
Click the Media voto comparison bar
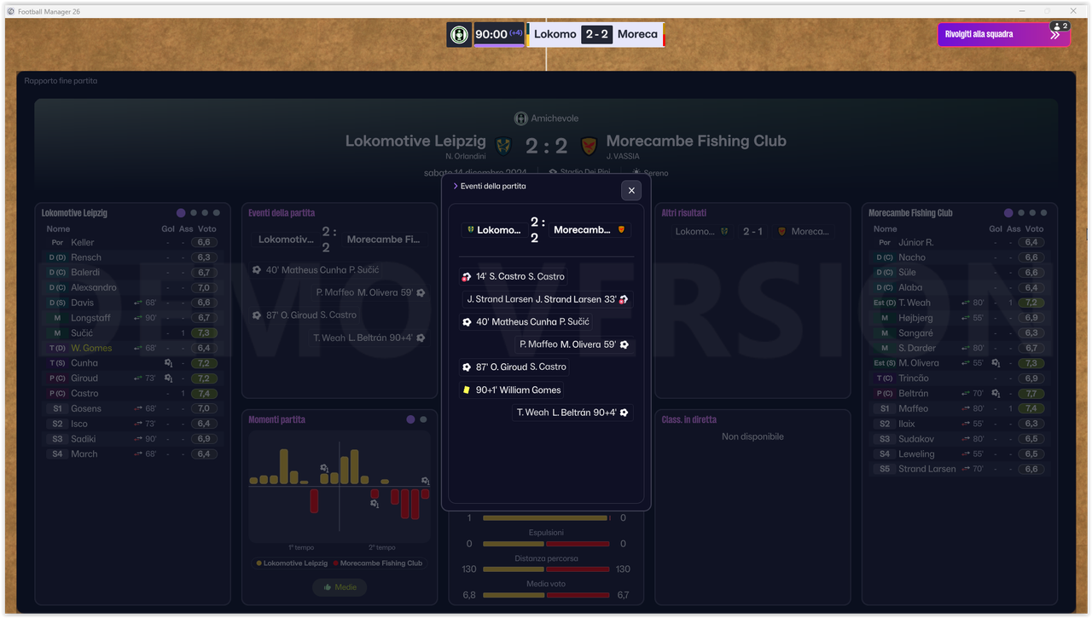point(546,595)
